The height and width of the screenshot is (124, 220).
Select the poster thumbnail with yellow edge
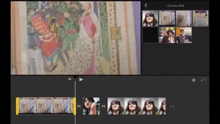200,18
